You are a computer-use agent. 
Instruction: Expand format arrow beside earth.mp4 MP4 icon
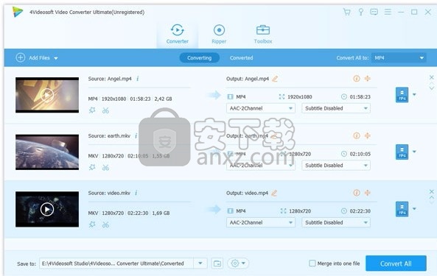(414, 152)
